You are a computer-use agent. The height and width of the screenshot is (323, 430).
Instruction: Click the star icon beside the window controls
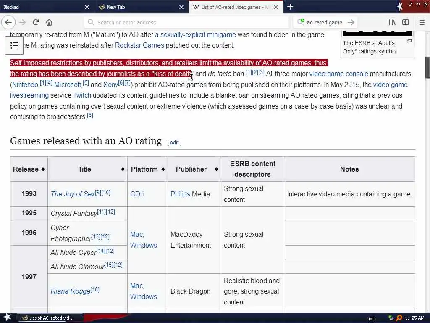[x=400, y=7]
